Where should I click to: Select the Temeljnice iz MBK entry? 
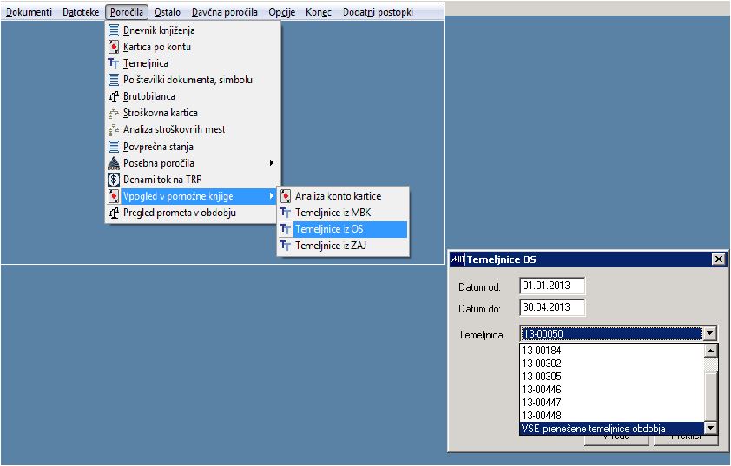point(343,213)
